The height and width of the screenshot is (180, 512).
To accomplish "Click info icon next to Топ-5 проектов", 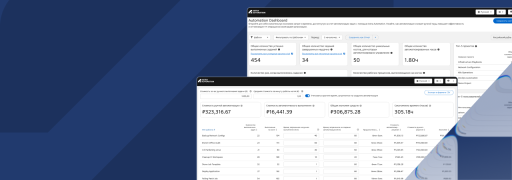I will click(476, 46).
